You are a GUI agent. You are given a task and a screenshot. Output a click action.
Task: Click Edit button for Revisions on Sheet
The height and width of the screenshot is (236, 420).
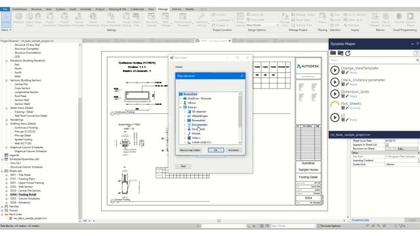[x=401, y=149]
